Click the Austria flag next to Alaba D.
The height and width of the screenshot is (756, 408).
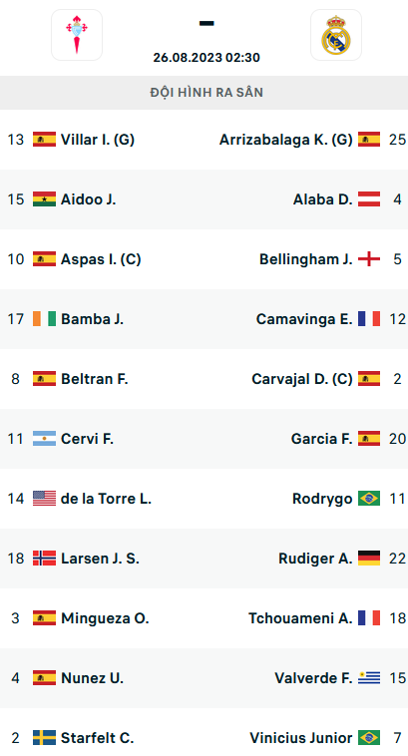tap(369, 199)
